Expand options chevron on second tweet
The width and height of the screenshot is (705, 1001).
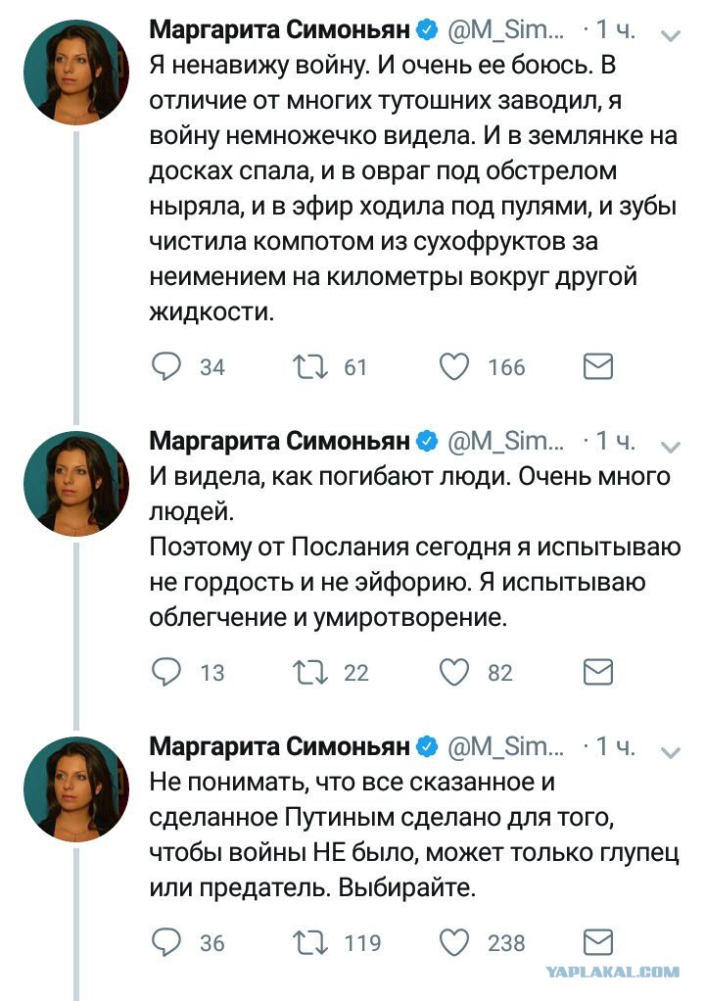pyautogui.click(x=671, y=447)
